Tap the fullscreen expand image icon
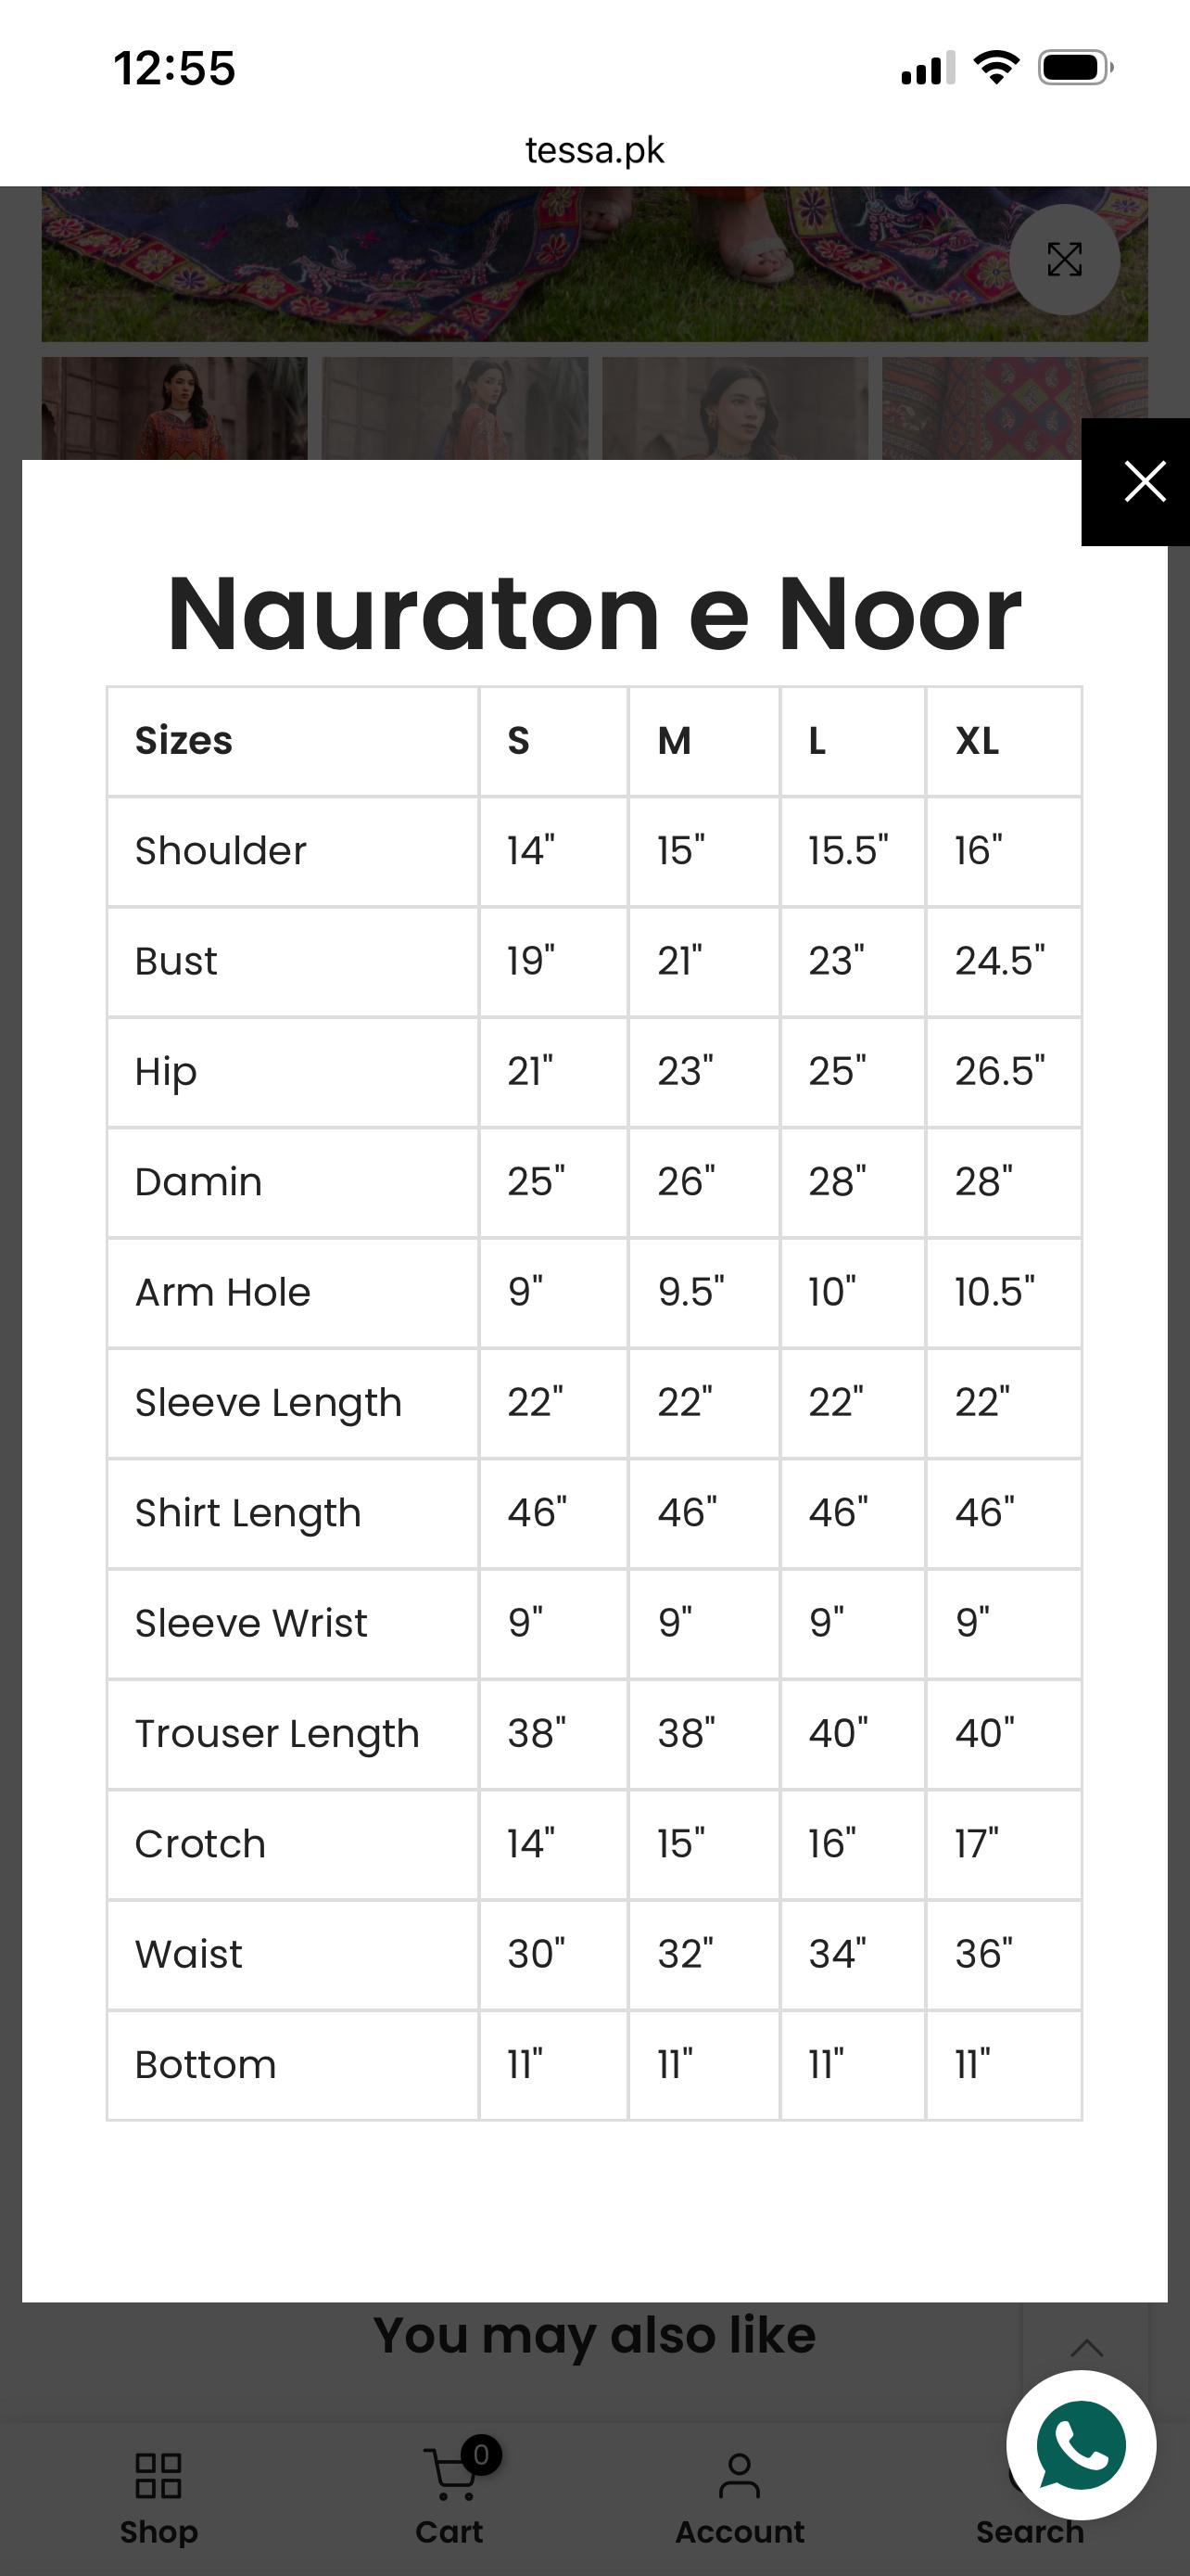 tap(1064, 260)
